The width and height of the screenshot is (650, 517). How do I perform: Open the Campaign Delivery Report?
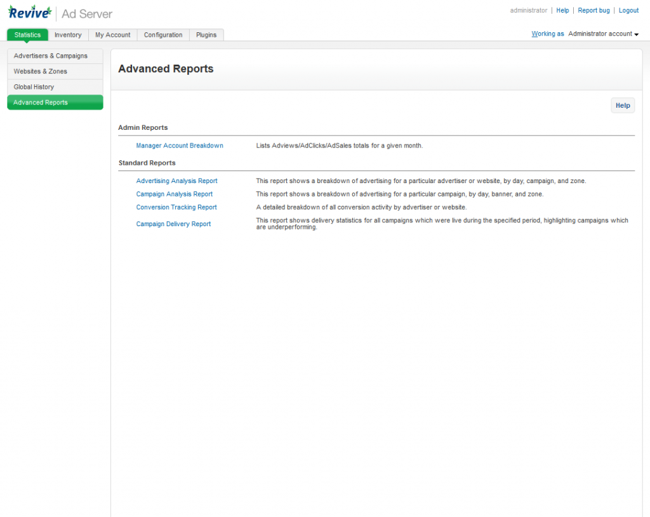click(x=173, y=224)
